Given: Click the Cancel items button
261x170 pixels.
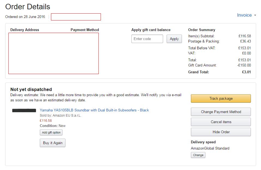Looking at the screenshot, I should 221,122.
